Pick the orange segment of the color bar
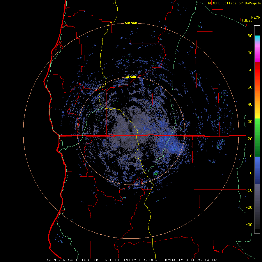The width and height of the screenshot is (262, 262). coord(257,95)
